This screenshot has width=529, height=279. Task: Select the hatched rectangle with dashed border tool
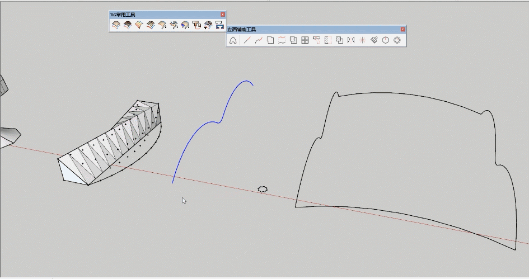(x=328, y=40)
